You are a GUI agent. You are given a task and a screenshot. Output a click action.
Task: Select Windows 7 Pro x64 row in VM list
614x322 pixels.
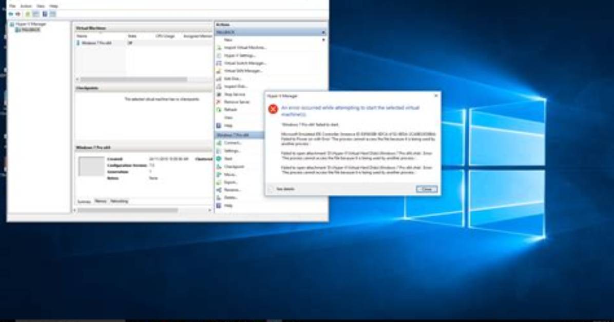143,43
